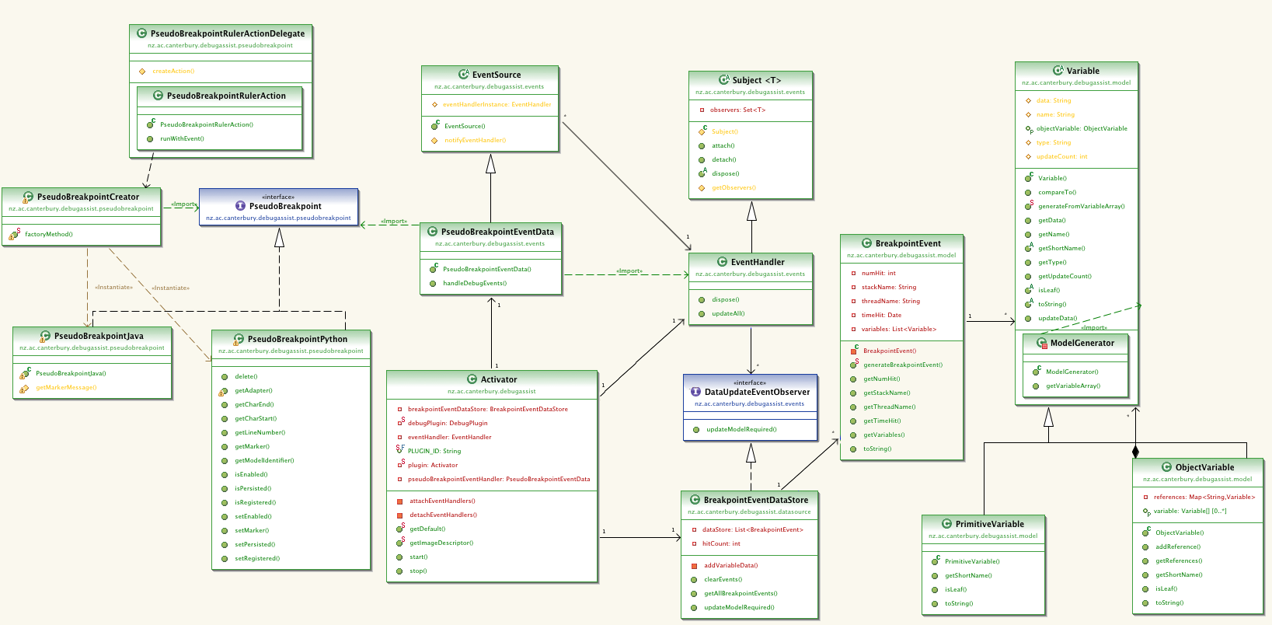Click the getVariableArray() method in ModelGenerator
Image resolution: width=1272 pixels, height=625 pixels.
point(1073,386)
